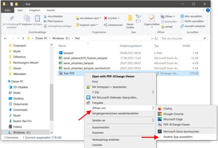Click the up-one-level arrow
The height and width of the screenshot is (148, 218).
point(23,38)
